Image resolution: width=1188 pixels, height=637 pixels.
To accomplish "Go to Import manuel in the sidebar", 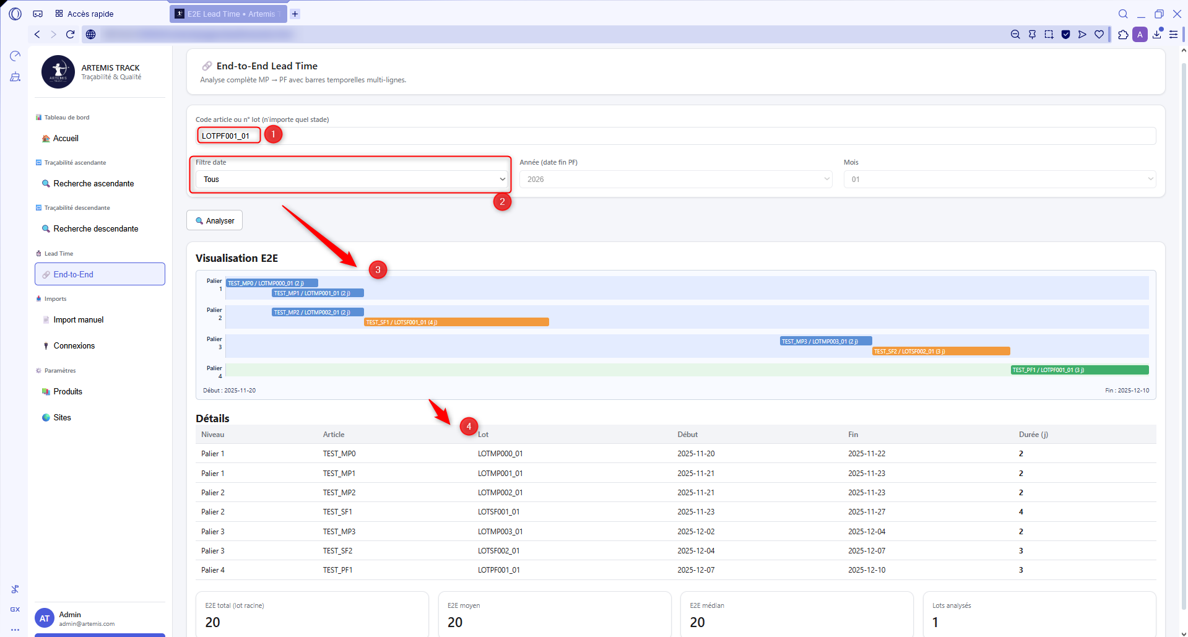I will [79, 320].
